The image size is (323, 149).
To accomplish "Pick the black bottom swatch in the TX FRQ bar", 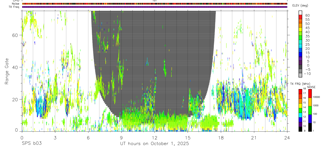I will [300, 129].
